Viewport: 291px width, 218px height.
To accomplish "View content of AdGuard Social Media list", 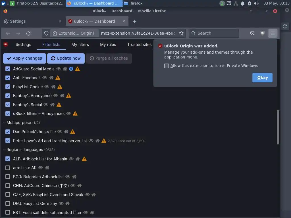I will pyautogui.click(x=59, y=69).
